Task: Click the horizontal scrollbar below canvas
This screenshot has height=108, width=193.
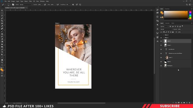Action: pyautogui.click(x=81, y=103)
